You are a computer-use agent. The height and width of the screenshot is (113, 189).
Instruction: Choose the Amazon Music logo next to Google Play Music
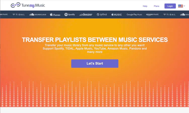tap(152, 15)
